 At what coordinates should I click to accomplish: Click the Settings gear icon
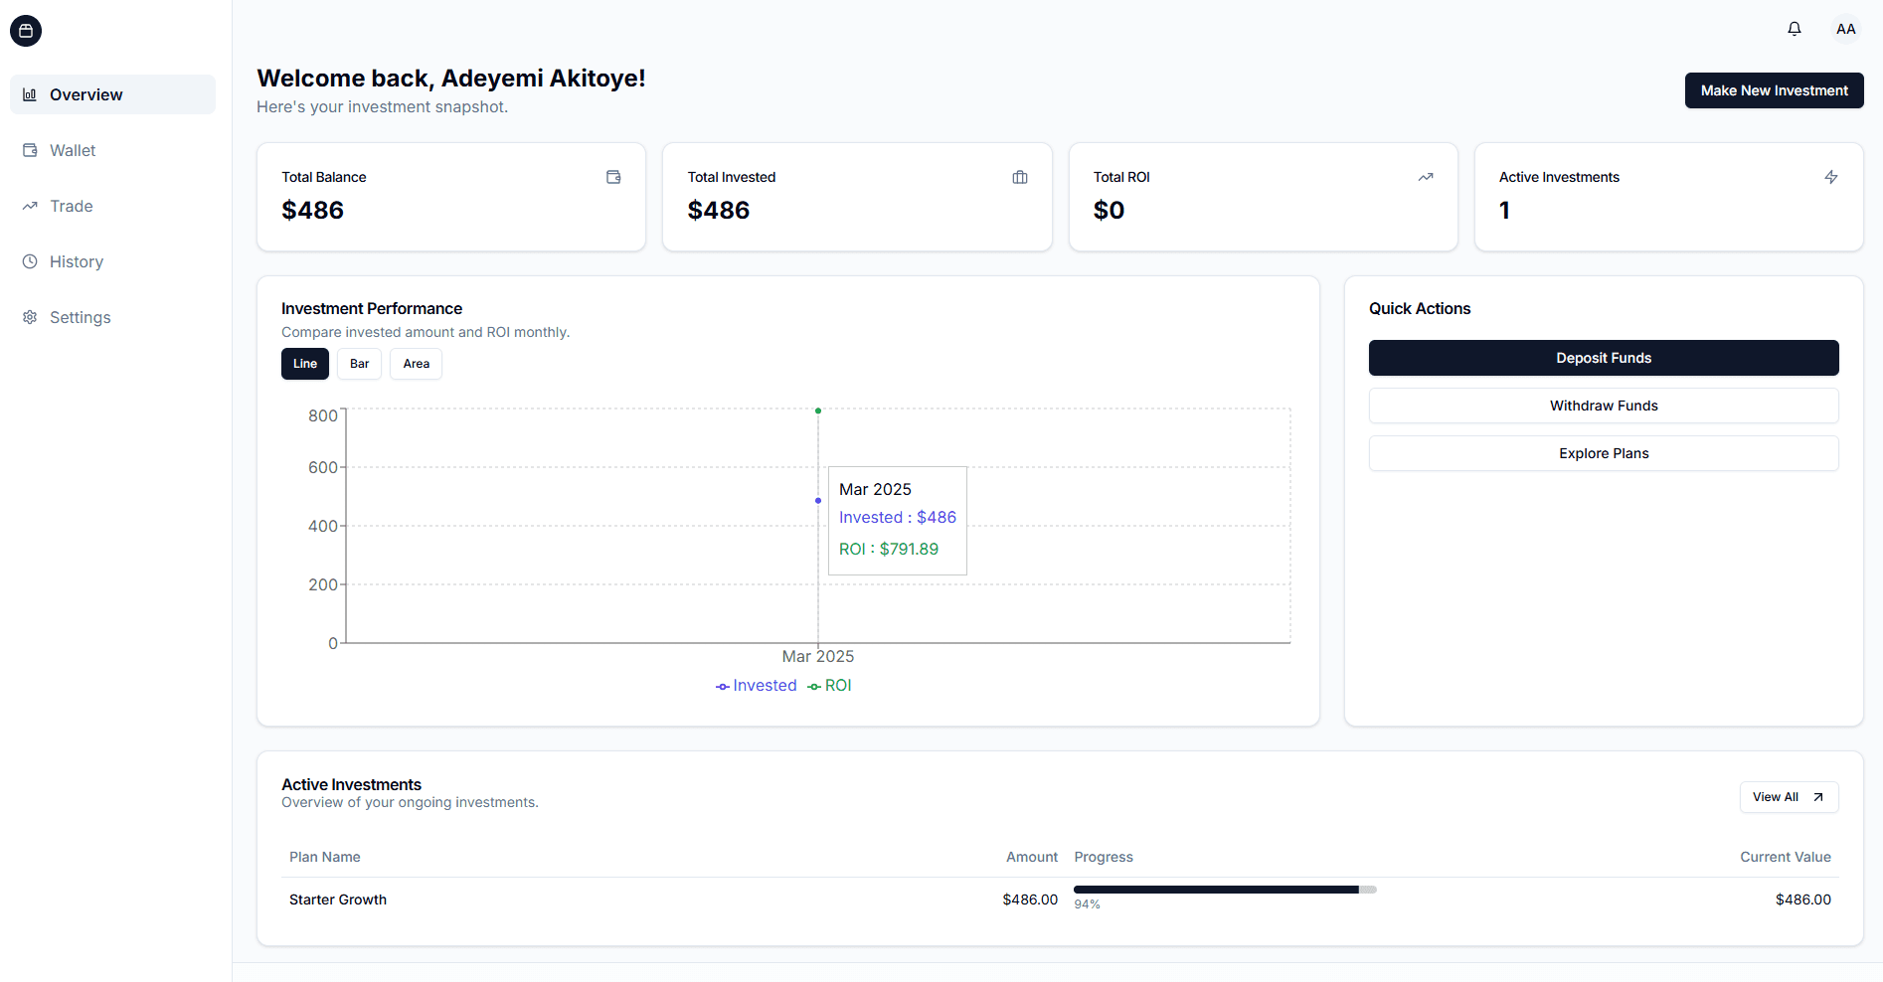(x=30, y=317)
